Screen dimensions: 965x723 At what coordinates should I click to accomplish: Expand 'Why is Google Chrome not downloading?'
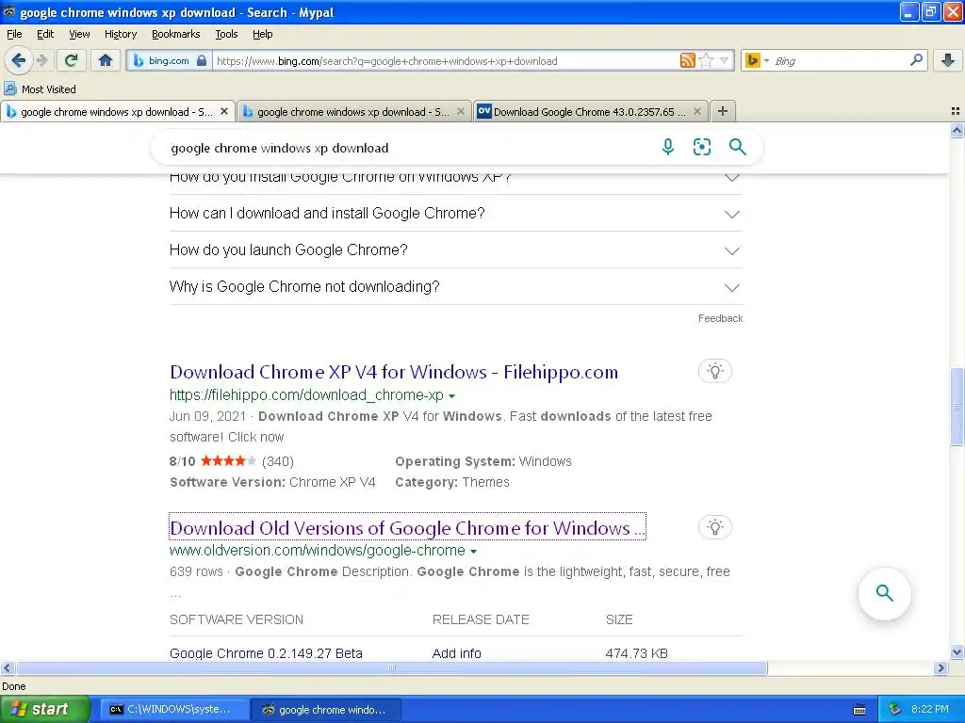(456, 286)
